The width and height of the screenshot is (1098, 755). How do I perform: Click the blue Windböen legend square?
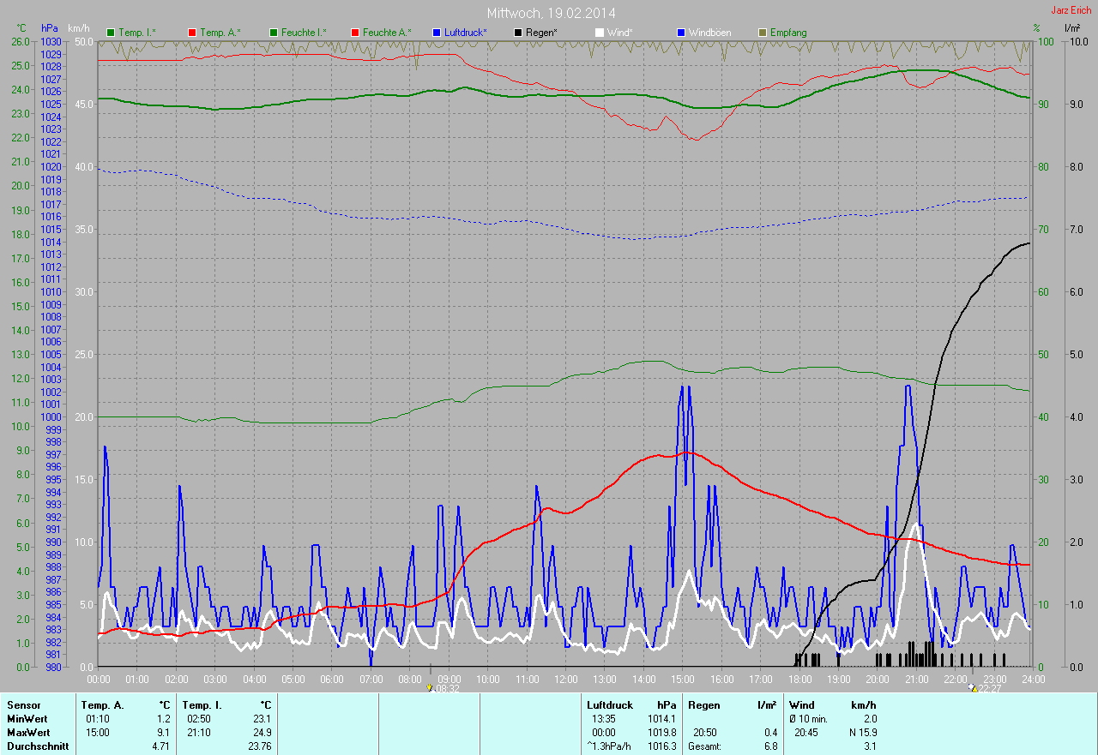pos(681,33)
